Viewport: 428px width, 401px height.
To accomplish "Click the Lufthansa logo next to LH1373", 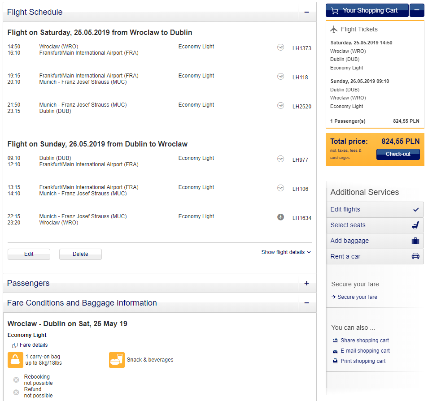I will pyautogui.click(x=280, y=47).
